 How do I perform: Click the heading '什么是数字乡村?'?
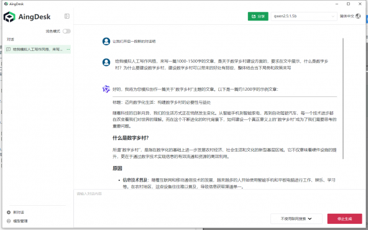pos(131,138)
